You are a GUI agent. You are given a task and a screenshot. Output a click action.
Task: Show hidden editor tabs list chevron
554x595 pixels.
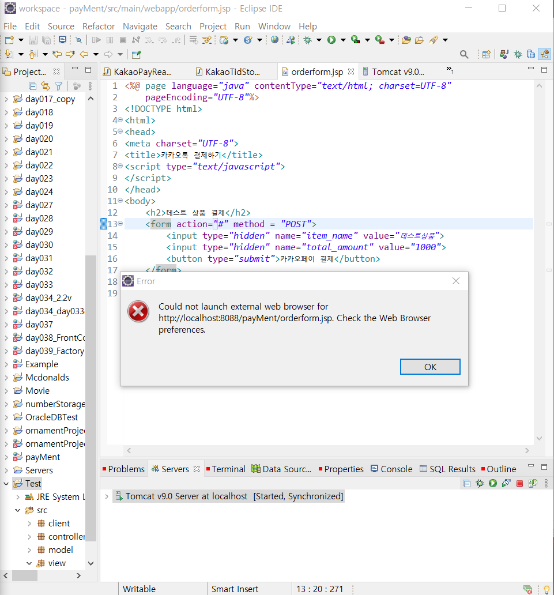tap(450, 70)
